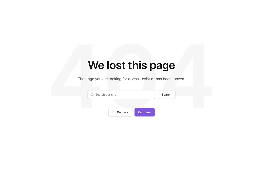Image resolution: width=263 pixels, height=175 pixels.
Task: Click the 'Go home' label text
Action: pyautogui.click(x=144, y=112)
